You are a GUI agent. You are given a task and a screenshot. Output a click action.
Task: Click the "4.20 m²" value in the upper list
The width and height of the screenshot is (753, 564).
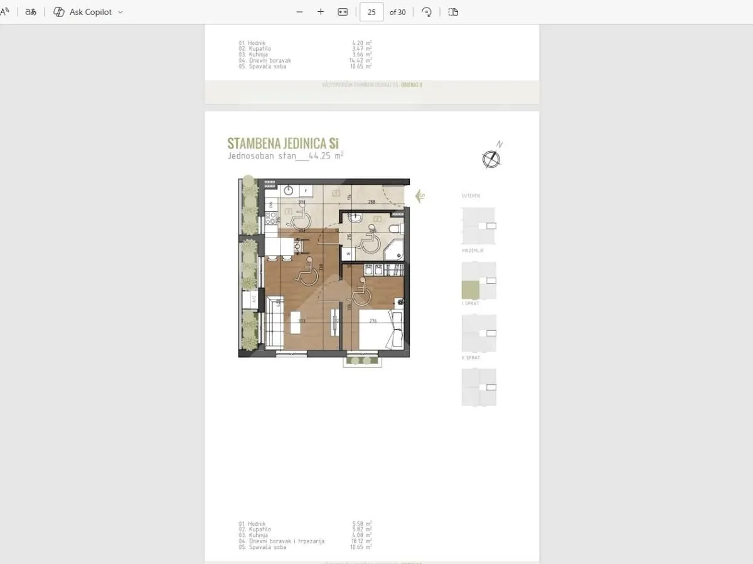(362, 43)
